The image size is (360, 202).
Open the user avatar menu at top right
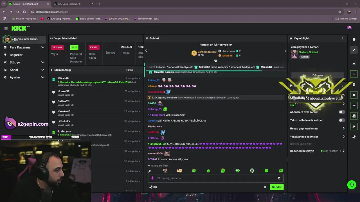click(349, 27)
